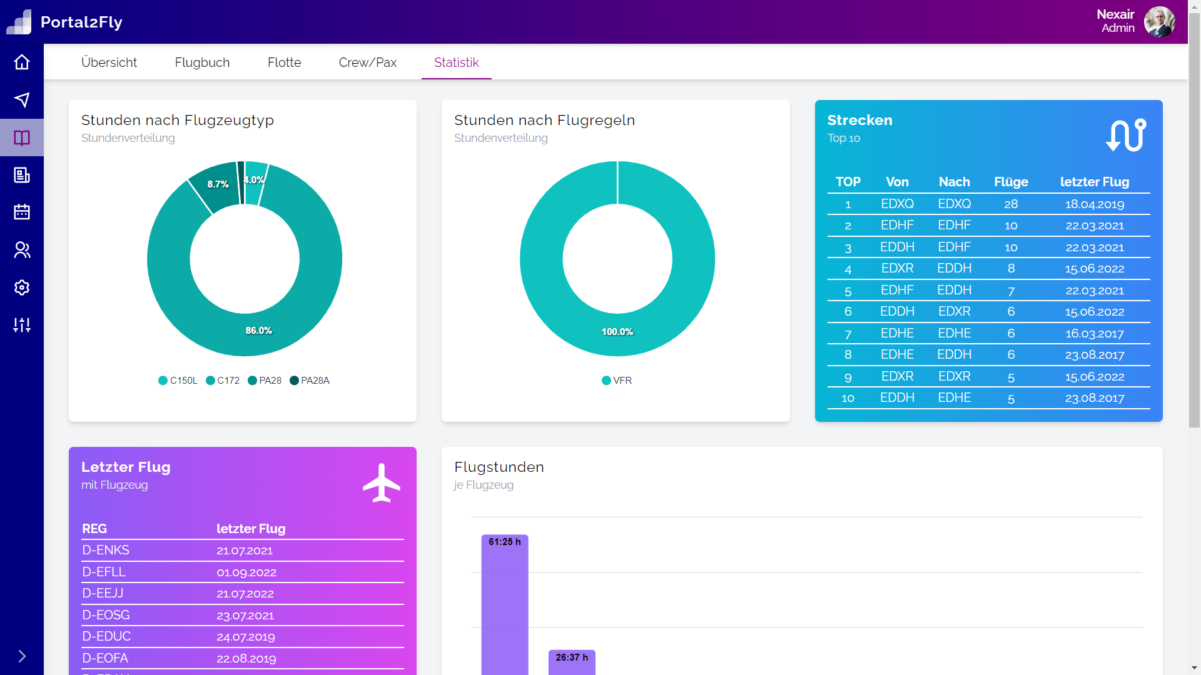Open the paper plane flights icon
The image size is (1201, 675).
coord(22,100)
